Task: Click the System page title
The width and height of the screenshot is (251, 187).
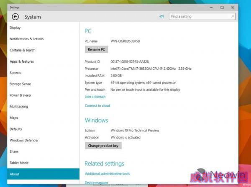Action: click(x=33, y=17)
